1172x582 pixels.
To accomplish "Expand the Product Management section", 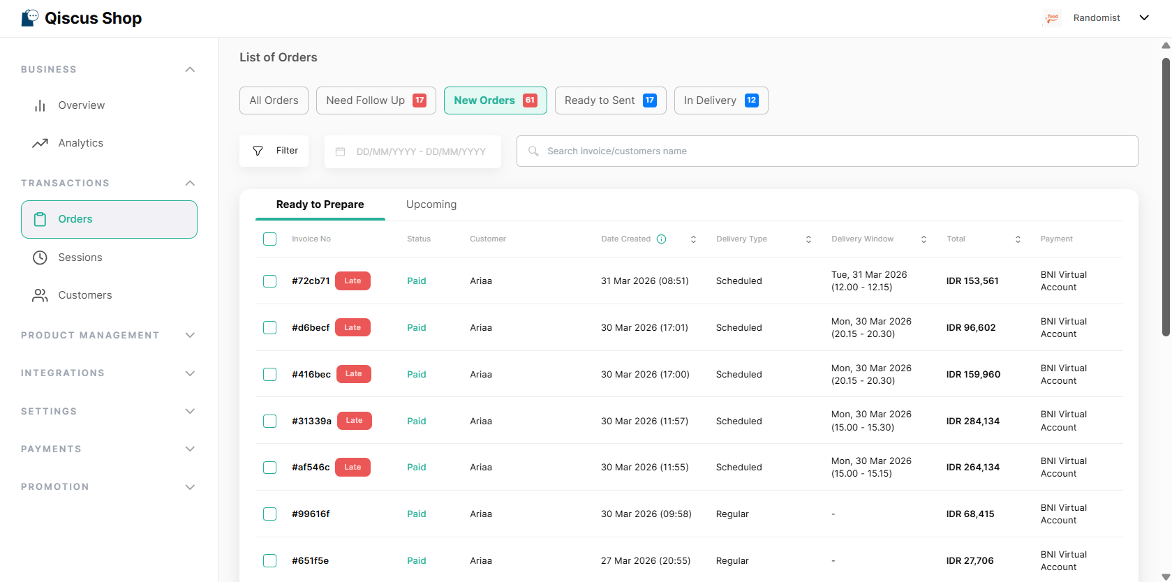I will tap(190, 335).
